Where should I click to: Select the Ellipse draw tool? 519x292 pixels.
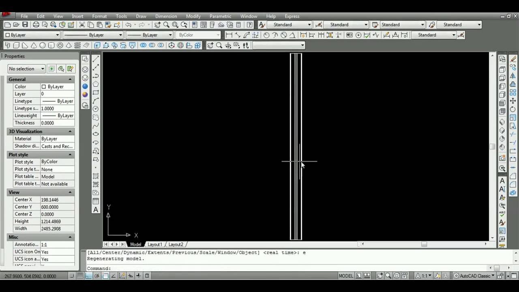(x=96, y=134)
